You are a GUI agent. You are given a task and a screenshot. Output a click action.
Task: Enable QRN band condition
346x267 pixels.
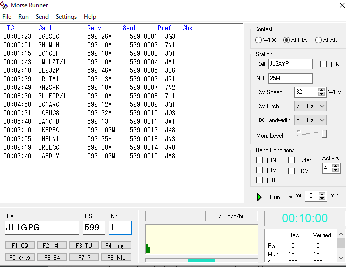click(259, 160)
